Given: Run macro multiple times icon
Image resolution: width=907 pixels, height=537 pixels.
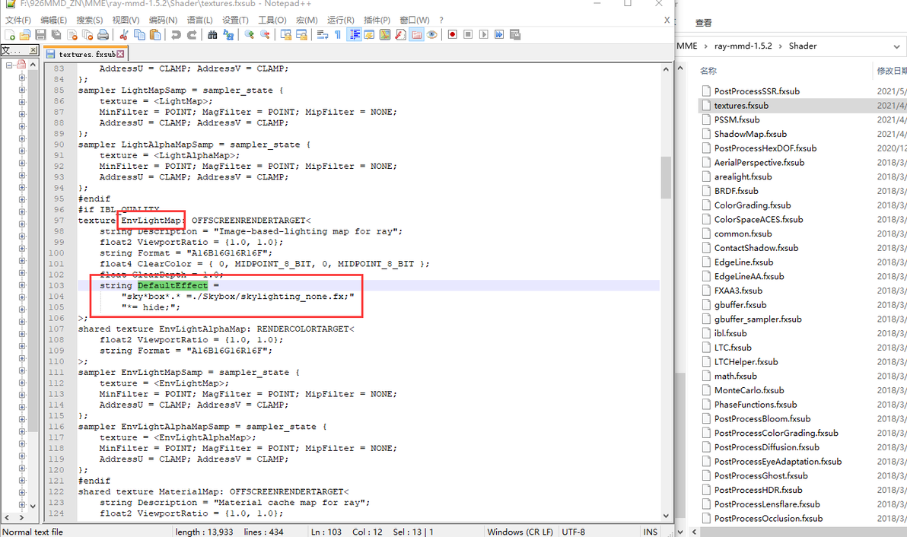Looking at the screenshot, I should tap(499, 35).
